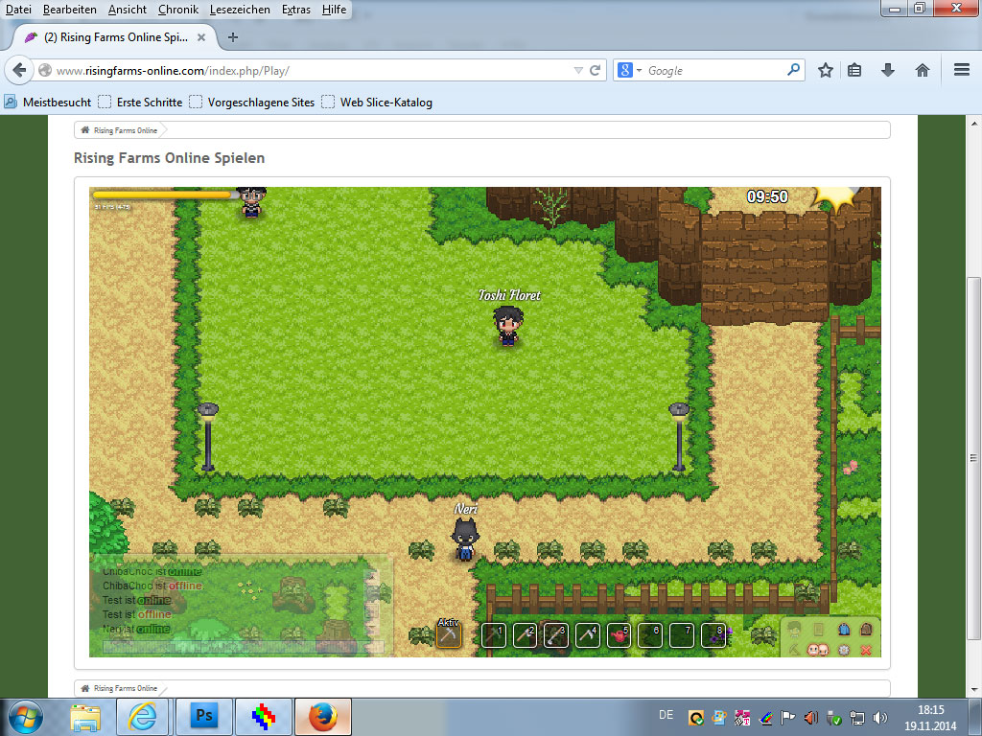Open the game settings gear icon
This screenshot has height=736, width=982.
tap(843, 649)
